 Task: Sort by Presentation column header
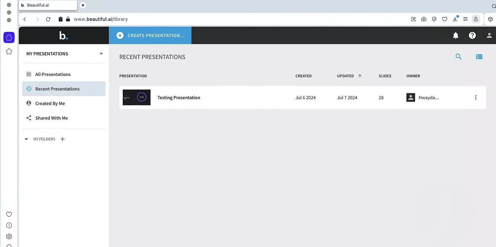coord(133,76)
